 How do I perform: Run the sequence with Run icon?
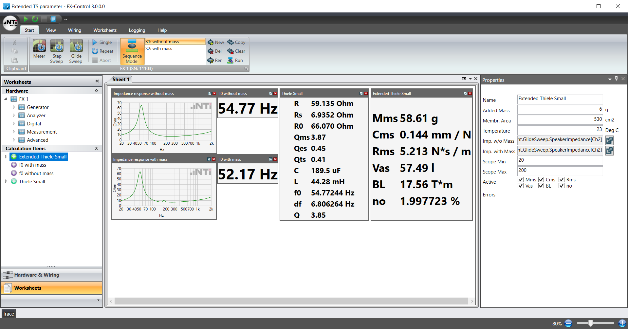pos(231,61)
